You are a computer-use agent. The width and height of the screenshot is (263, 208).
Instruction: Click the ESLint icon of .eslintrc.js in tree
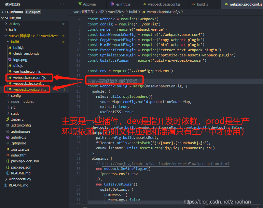click(8, 137)
